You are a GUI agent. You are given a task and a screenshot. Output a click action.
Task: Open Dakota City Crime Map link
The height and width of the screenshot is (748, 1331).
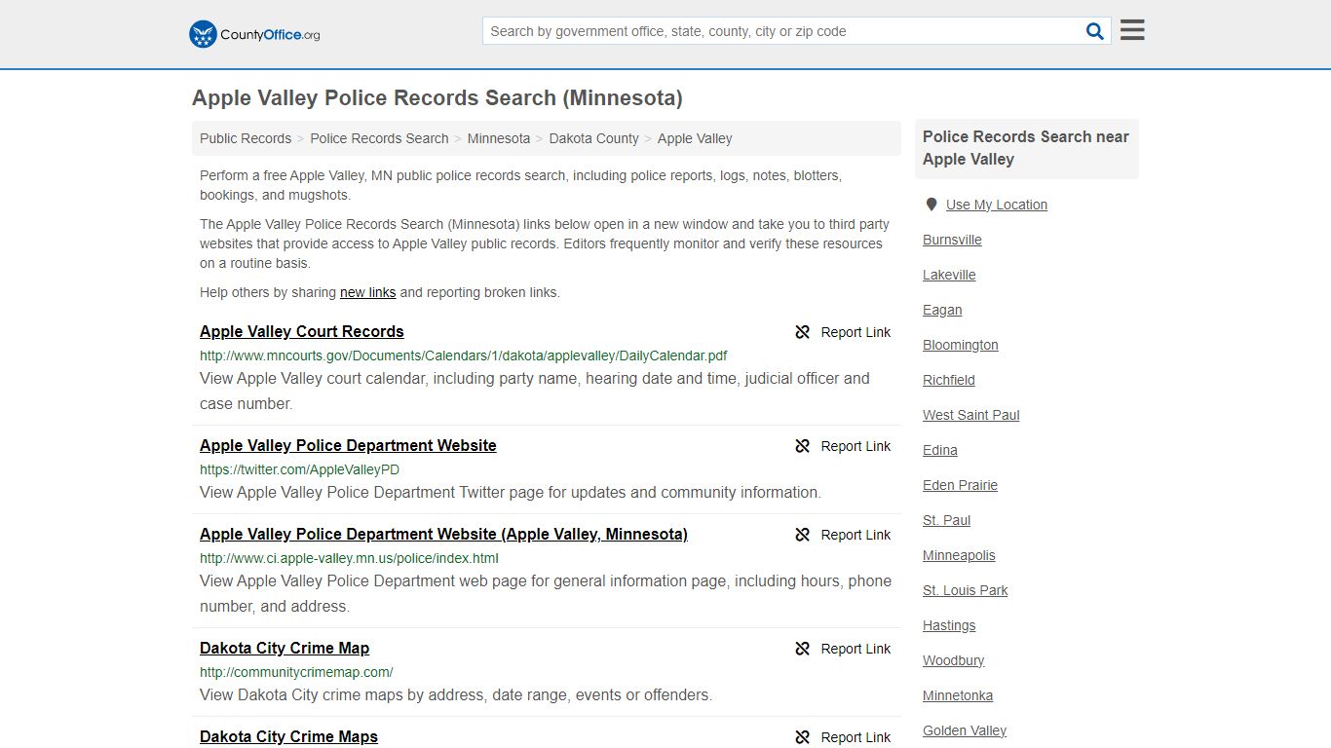pos(285,648)
